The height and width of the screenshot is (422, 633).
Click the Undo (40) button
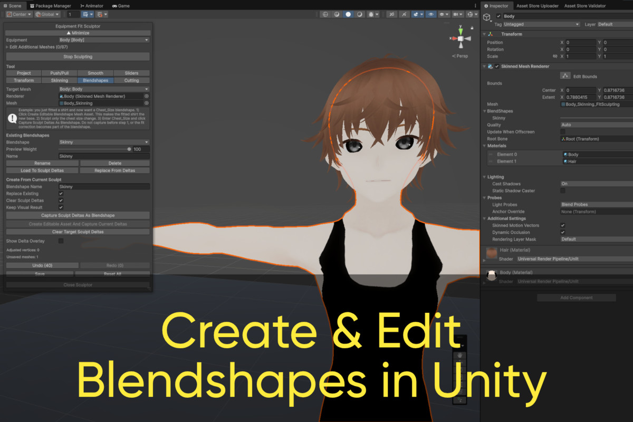tap(42, 265)
